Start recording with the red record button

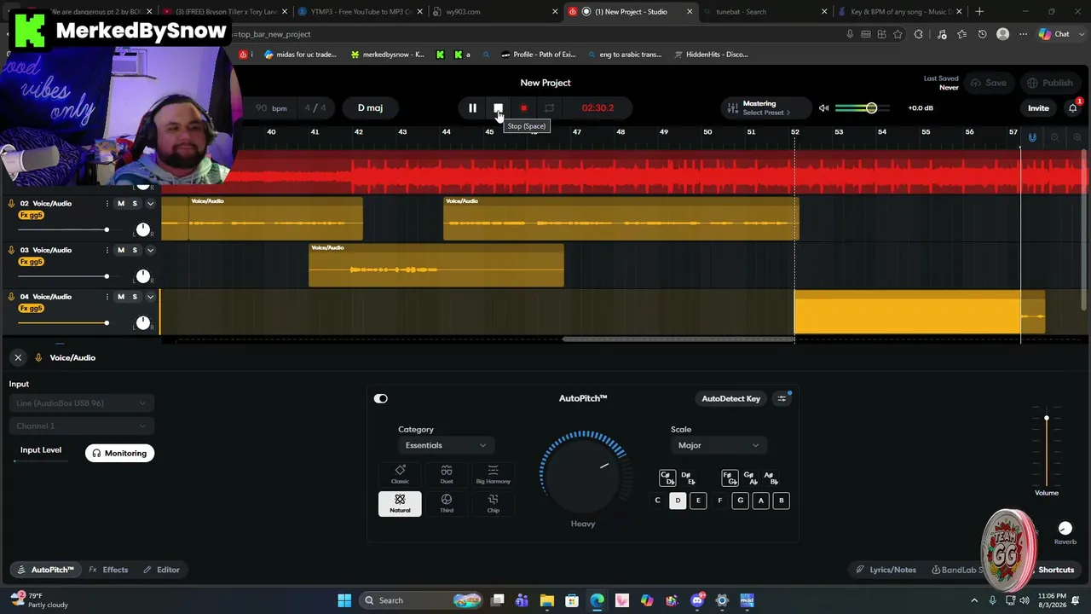[523, 108]
